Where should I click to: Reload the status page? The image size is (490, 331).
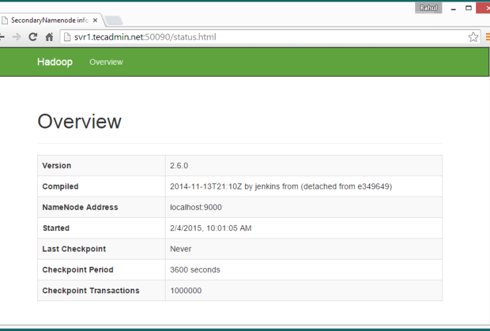(x=32, y=37)
